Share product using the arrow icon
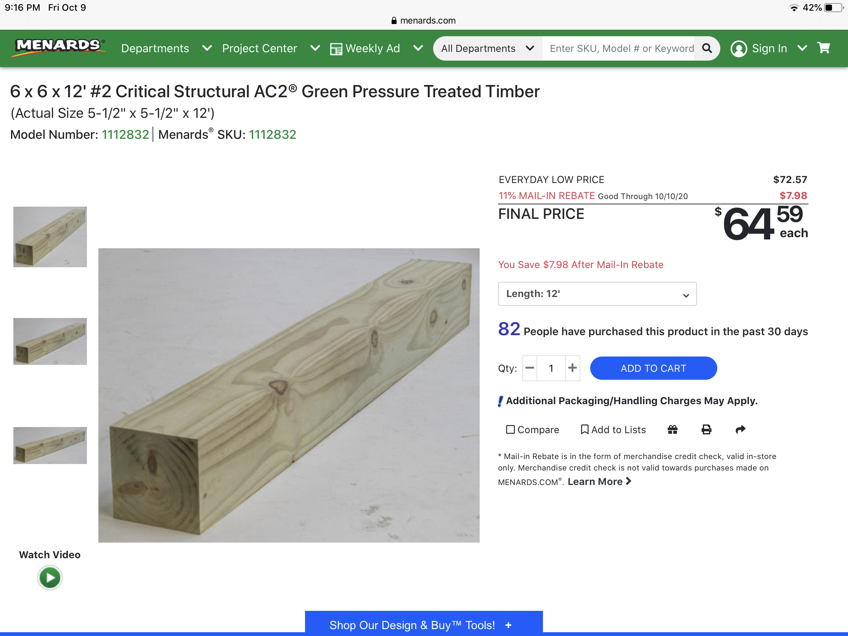Image resolution: width=848 pixels, height=636 pixels. point(740,429)
